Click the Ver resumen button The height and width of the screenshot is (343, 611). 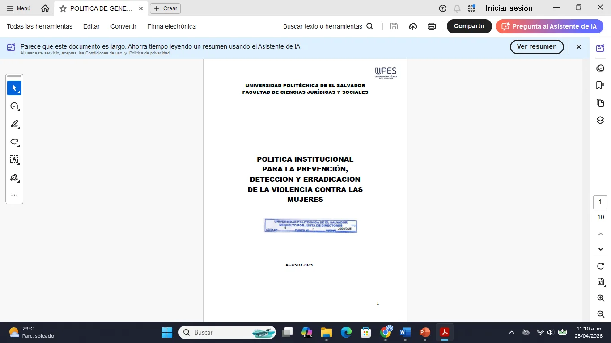click(537, 46)
